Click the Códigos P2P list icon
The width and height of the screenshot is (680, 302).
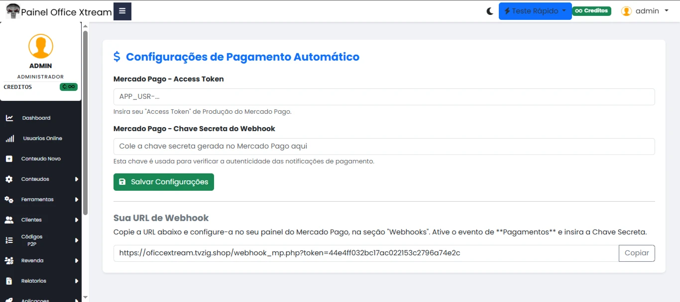pos(9,240)
